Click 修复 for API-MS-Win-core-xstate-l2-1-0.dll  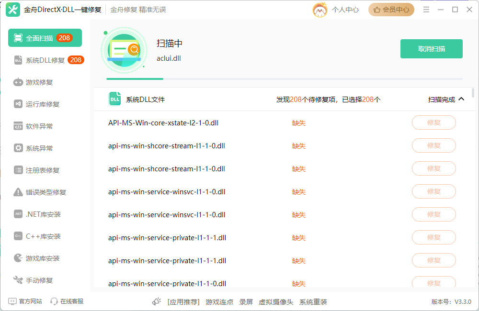pyautogui.click(x=434, y=122)
